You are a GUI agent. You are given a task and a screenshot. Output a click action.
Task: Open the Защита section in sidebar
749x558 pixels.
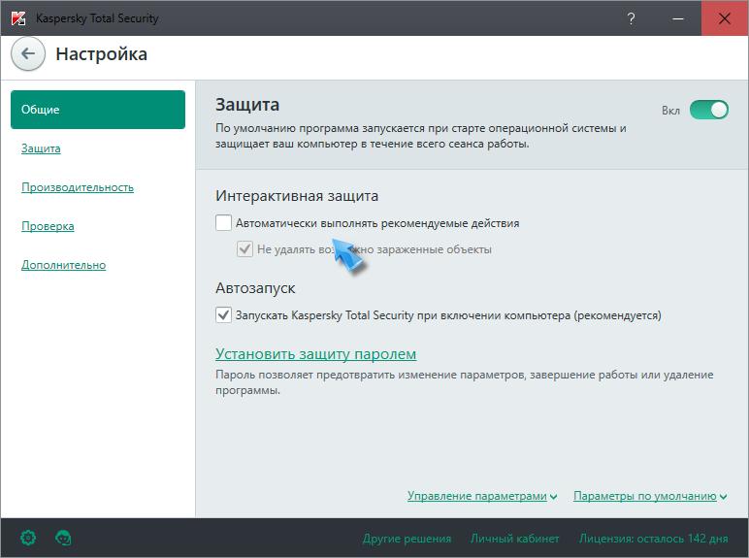(x=41, y=148)
